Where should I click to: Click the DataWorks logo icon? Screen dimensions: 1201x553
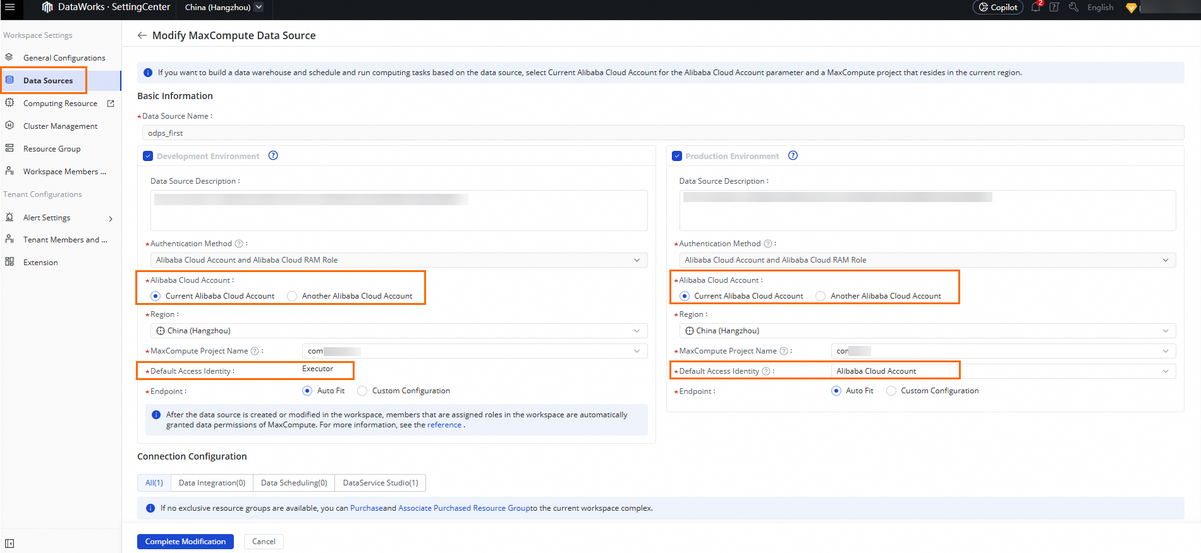47,7
